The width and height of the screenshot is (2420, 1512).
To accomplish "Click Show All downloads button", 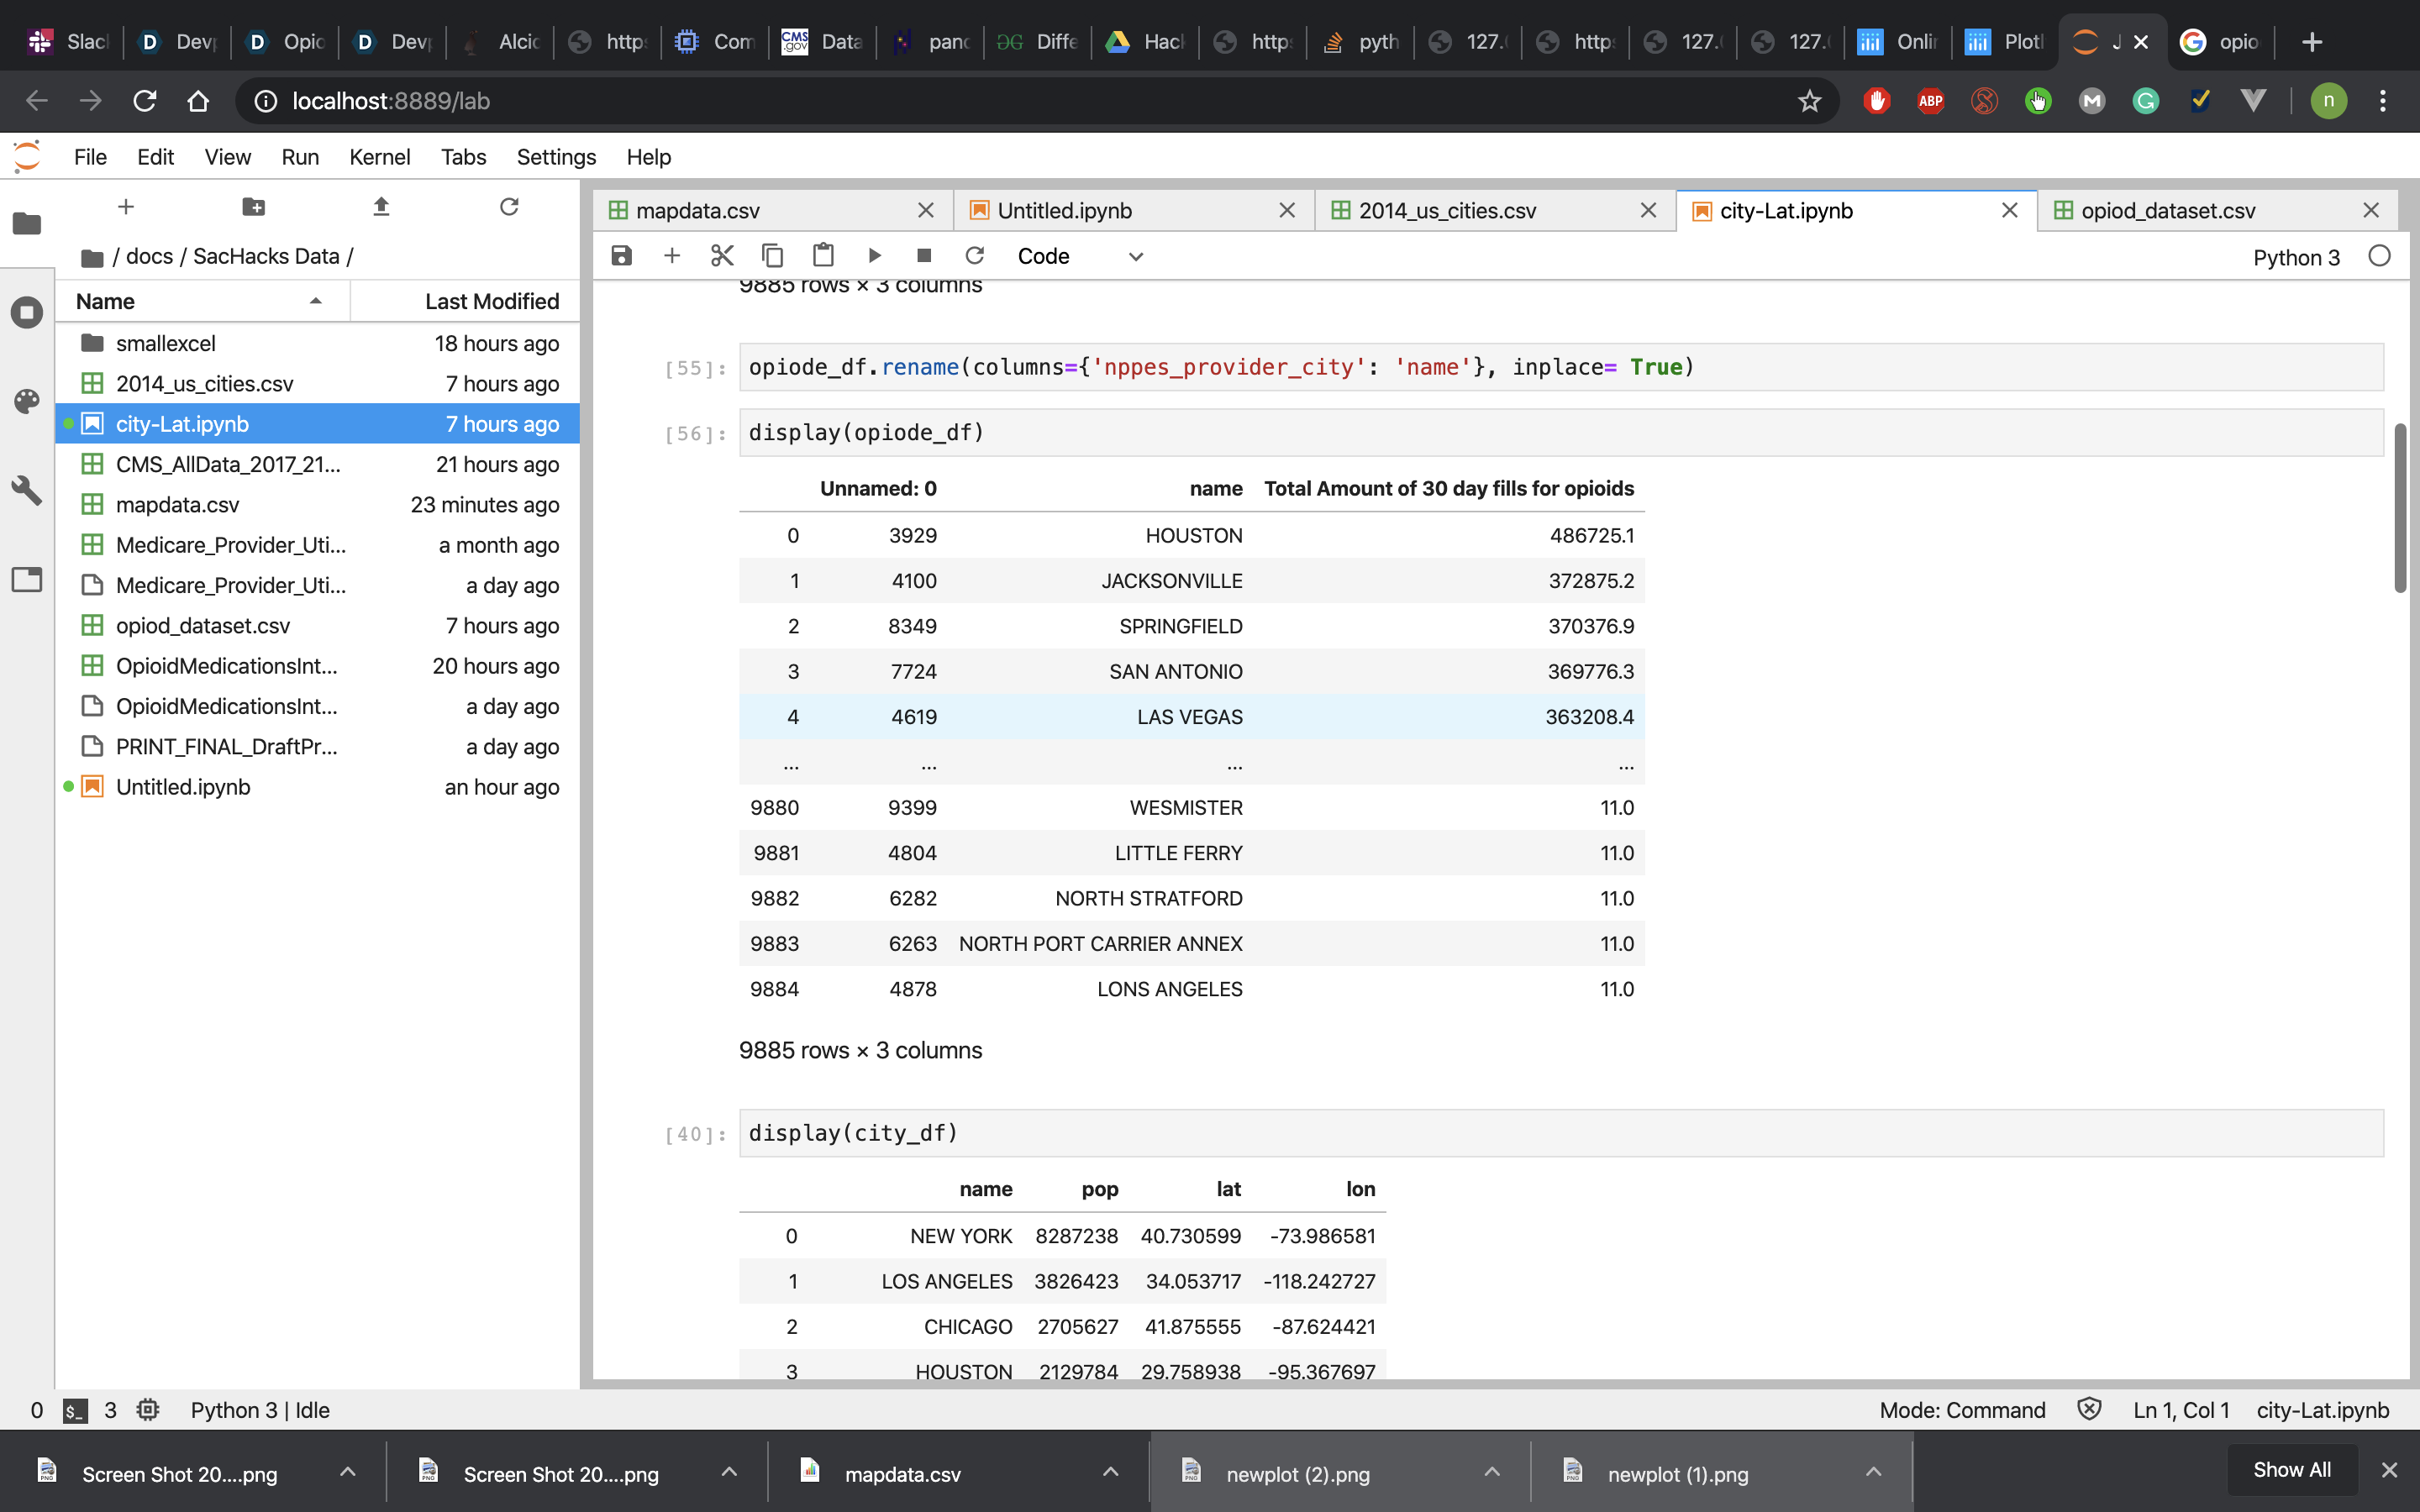I will [2291, 1469].
